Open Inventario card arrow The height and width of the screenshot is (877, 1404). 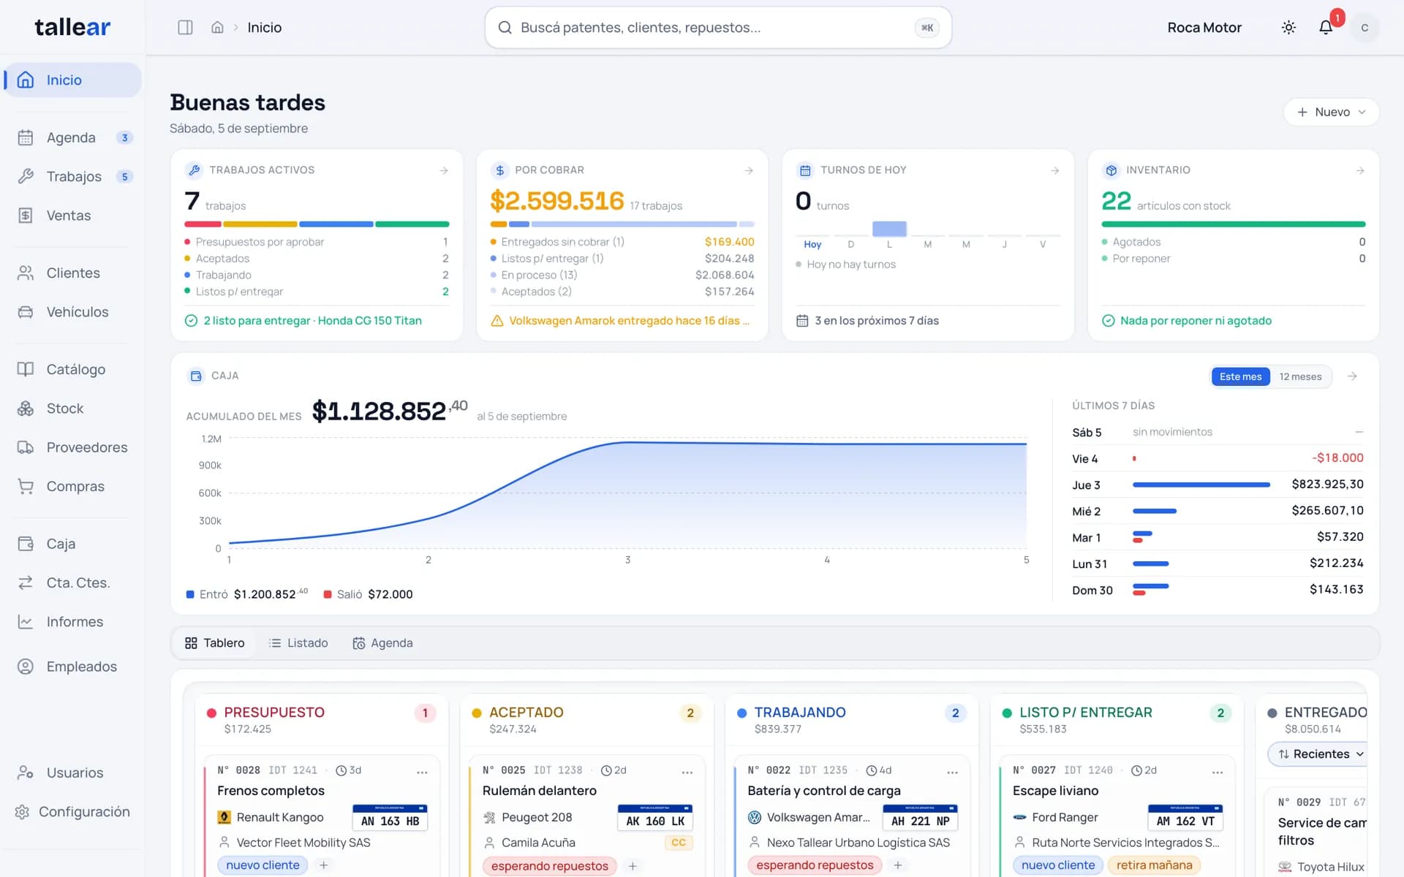1360,170
